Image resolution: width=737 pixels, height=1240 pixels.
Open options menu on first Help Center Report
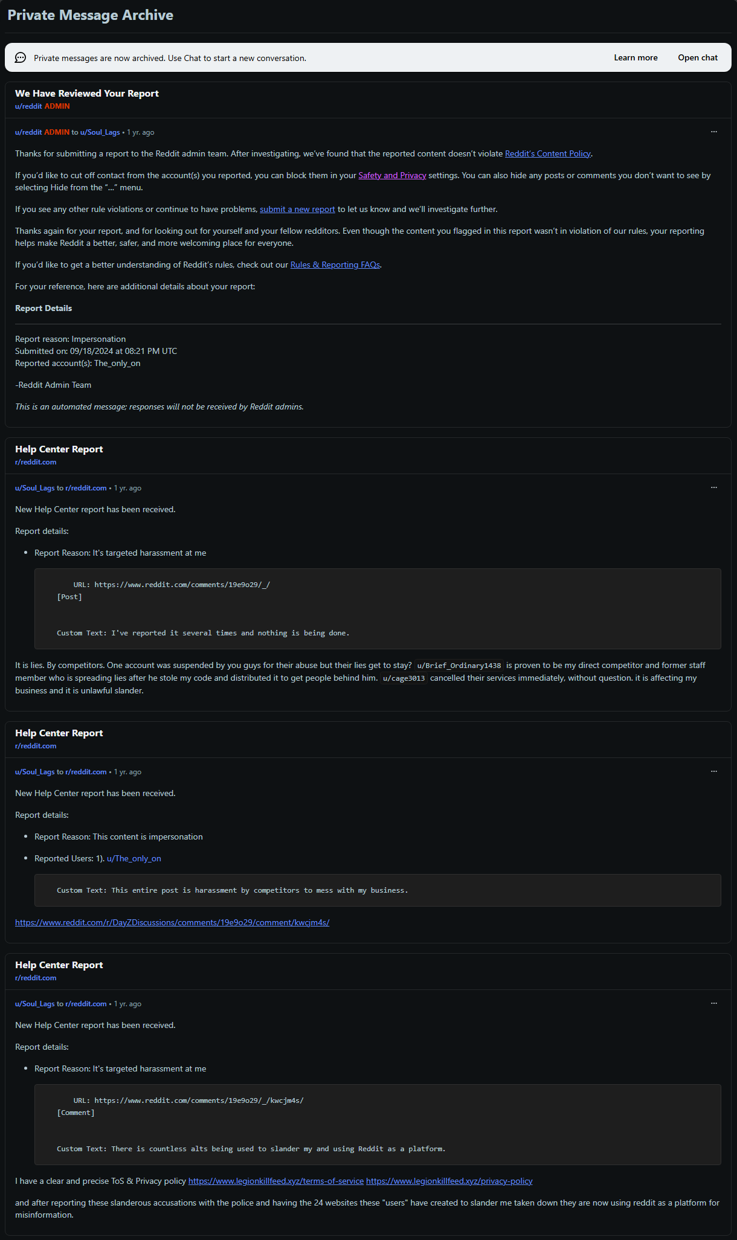tap(714, 487)
